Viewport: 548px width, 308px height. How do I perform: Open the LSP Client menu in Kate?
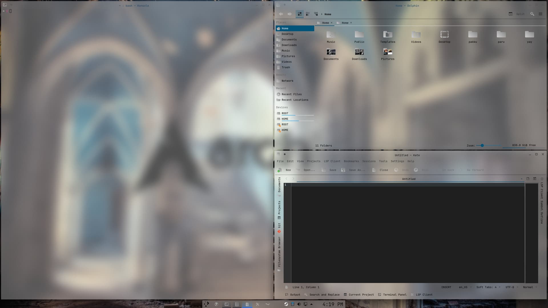(332, 161)
